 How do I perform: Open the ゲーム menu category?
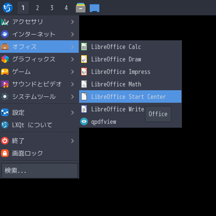pyautogui.click(x=39, y=72)
